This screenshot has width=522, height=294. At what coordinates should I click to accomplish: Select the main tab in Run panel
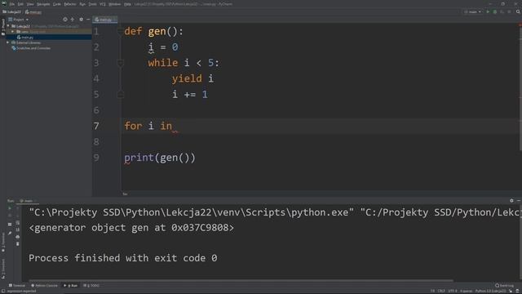click(28, 201)
